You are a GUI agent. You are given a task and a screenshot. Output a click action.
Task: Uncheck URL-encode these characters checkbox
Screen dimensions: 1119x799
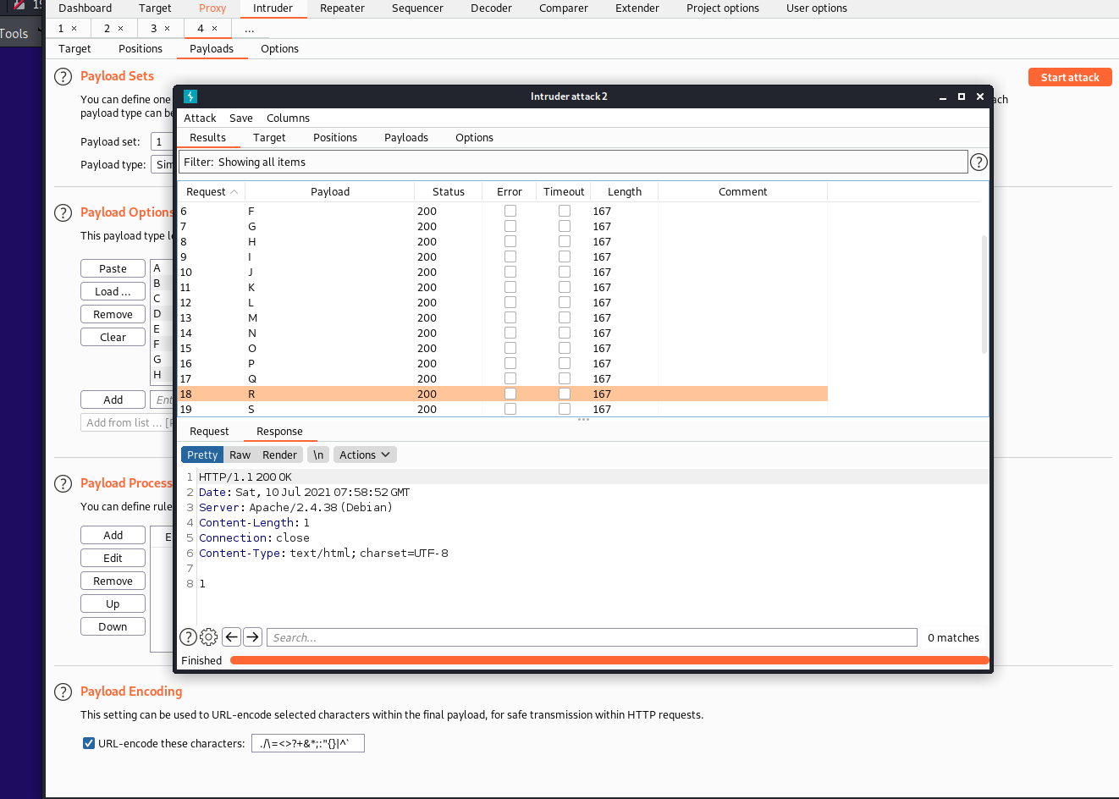[x=89, y=743]
